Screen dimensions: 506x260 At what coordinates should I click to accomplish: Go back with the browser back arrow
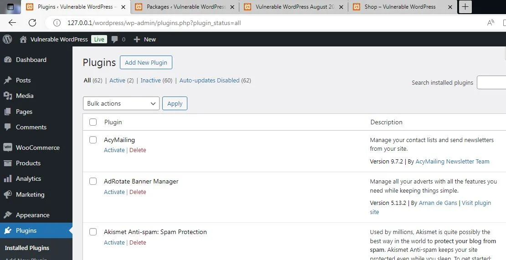12,23
